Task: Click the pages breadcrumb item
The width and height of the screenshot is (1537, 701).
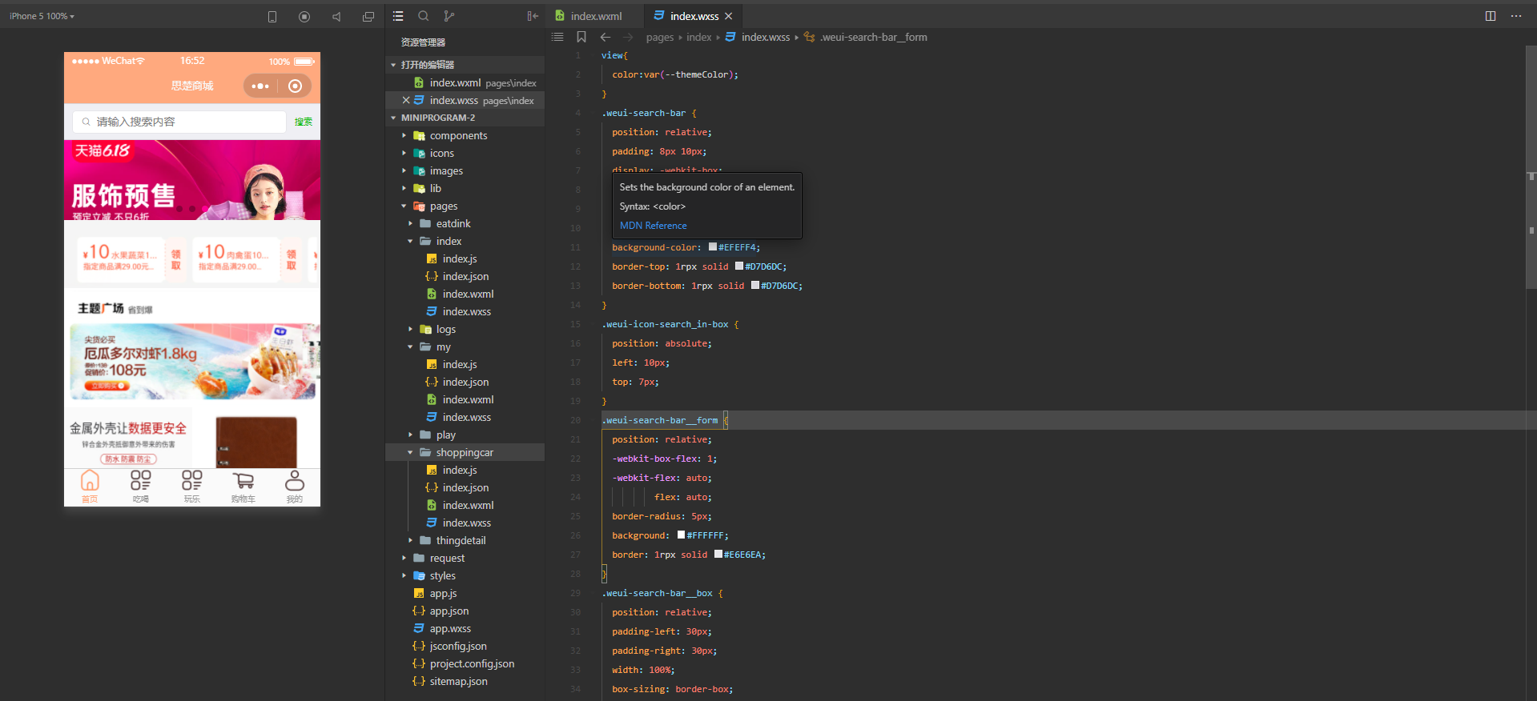Action: pyautogui.click(x=660, y=38)
